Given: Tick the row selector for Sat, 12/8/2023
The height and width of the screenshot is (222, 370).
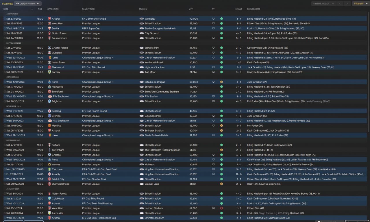Looking at the screenshot, I should coord(5,23).
